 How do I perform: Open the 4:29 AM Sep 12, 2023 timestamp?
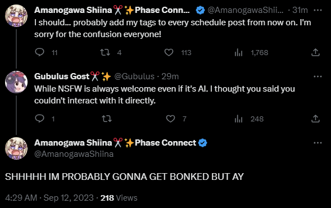49,198
